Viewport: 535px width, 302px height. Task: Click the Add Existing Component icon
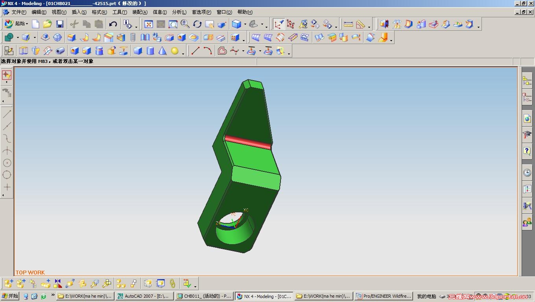9,284
